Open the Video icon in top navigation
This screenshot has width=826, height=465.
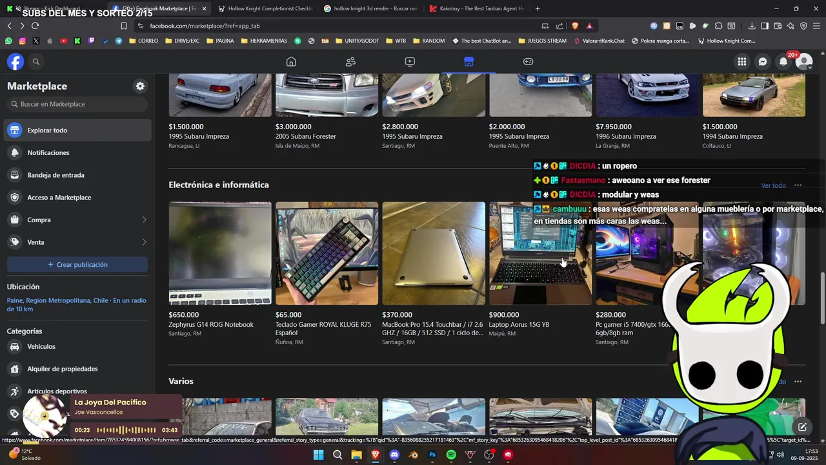coord(410,61)
